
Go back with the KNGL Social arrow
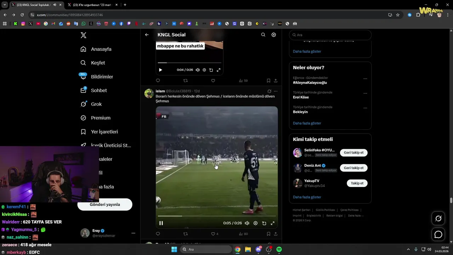[147, 35]
